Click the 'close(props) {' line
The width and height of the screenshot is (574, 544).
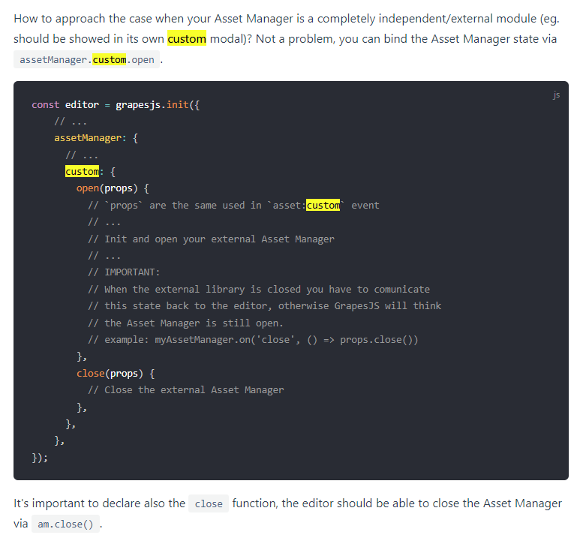(116, 374)
